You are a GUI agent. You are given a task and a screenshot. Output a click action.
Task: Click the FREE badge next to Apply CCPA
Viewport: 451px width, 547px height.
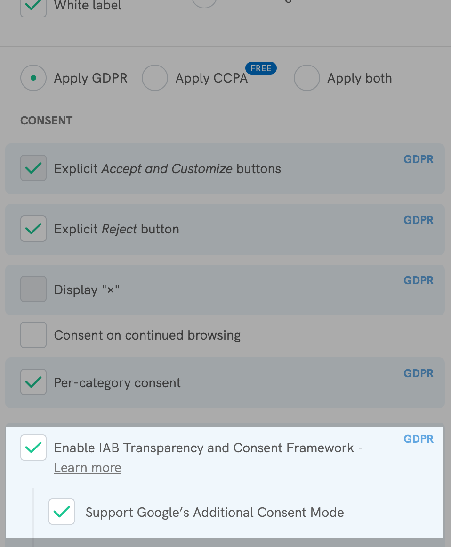click(261, 68)
